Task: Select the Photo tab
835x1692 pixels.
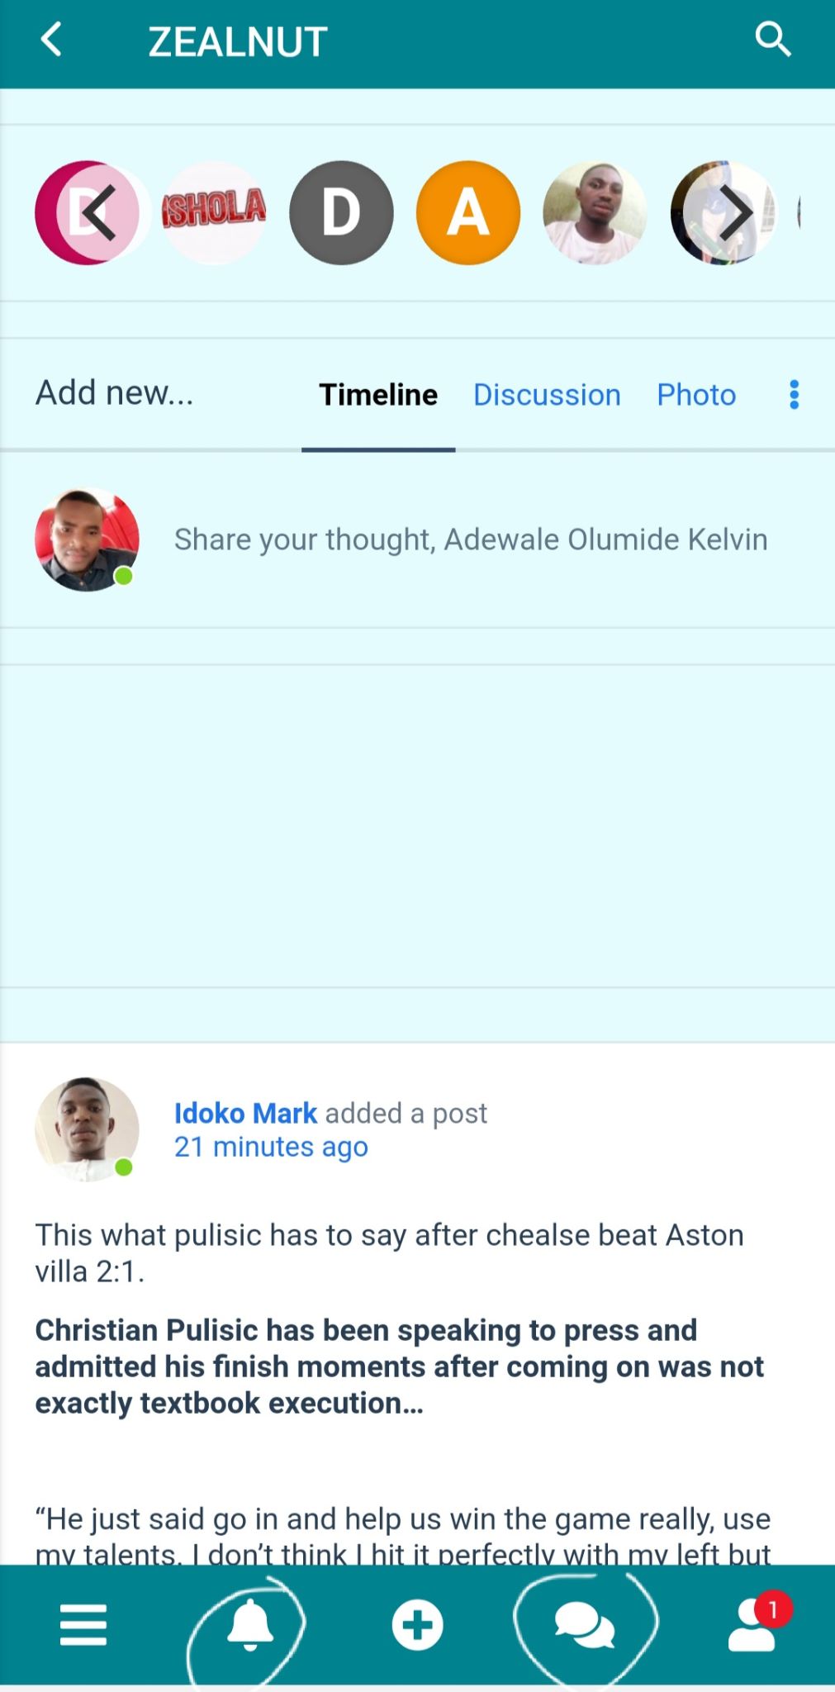Action: (x=696, y=395)
